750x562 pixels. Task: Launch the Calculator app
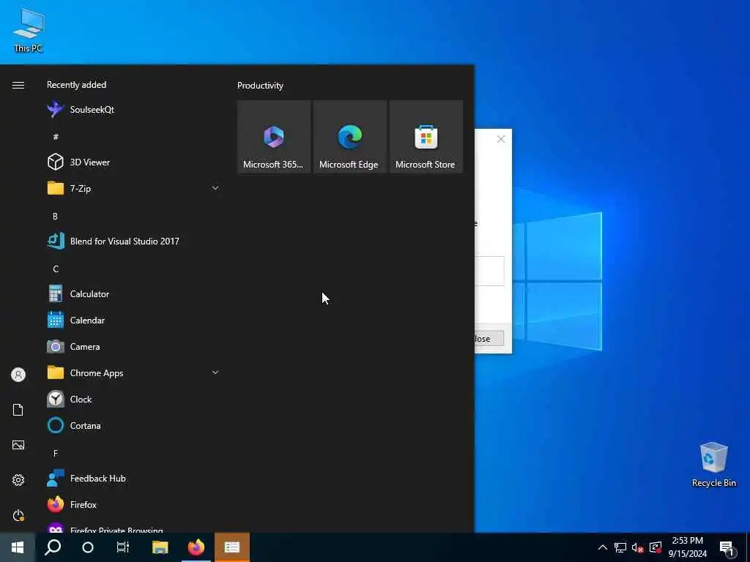coord(133,294)
